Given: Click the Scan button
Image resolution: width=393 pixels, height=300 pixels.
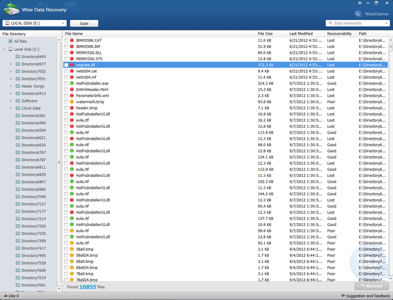Looking at the screenshot, I should pyautogui.click(x=84, y=23).
